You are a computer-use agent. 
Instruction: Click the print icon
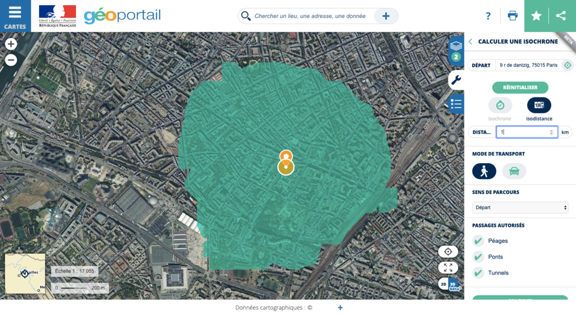coord(512,16)
